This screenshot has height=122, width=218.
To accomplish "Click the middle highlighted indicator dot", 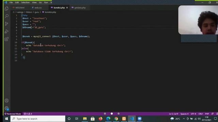I will [112, 114].
